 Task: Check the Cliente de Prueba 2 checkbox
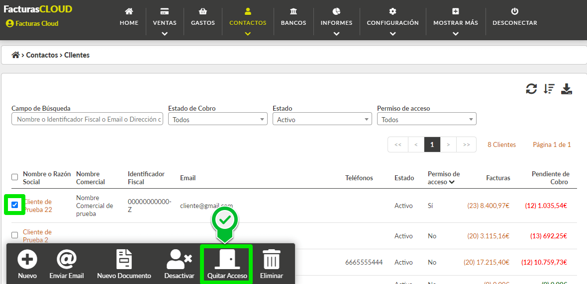click(x=14, y=235)
